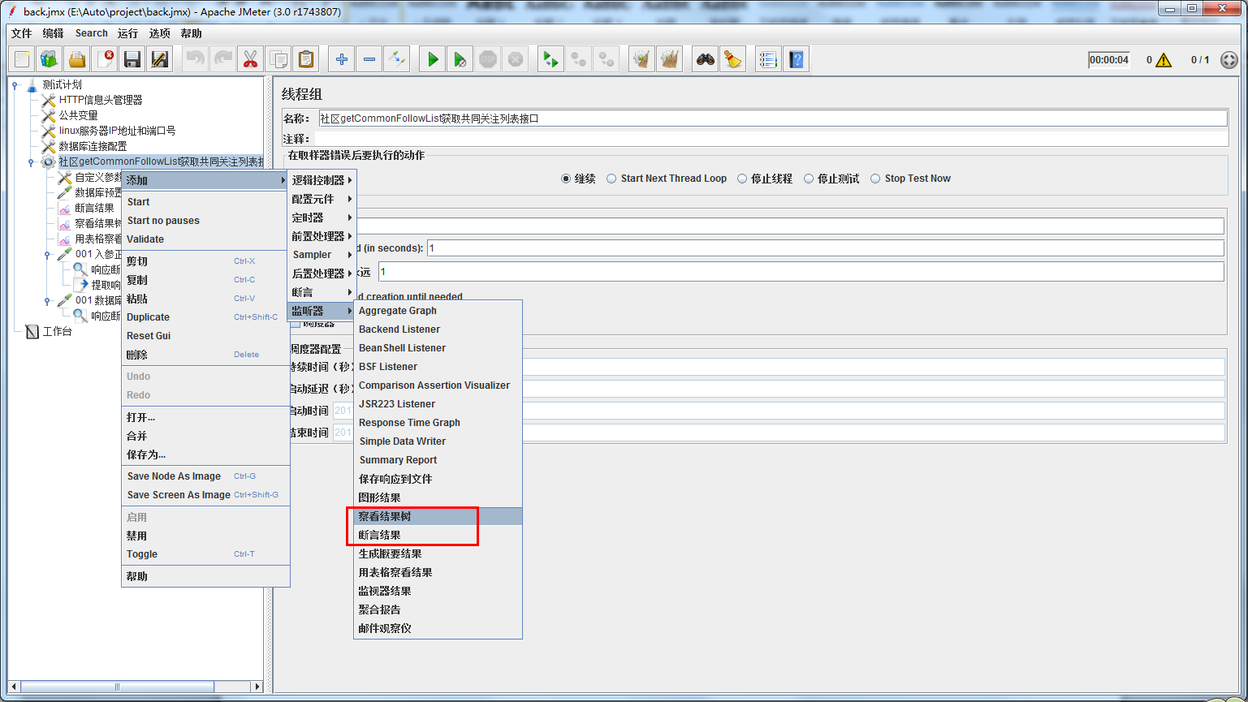1248x702 pixels.
Task: Open the Function Helper dialog icon
Action: pyautogui.click(x=768, y=59)
